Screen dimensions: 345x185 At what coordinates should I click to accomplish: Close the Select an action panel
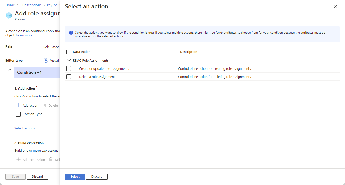tap(336, 7)
